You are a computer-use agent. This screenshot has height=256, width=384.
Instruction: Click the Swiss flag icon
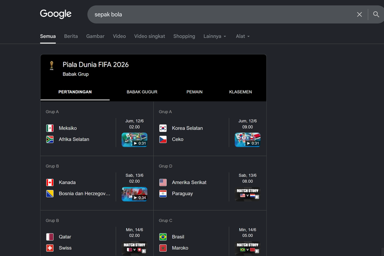[50, 248]
